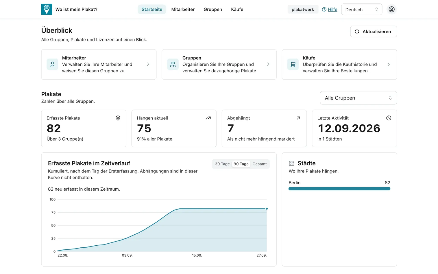438x274 pixels.
Task: Click the trend icon in Hängen aktuell card
Action: point(208,118)
